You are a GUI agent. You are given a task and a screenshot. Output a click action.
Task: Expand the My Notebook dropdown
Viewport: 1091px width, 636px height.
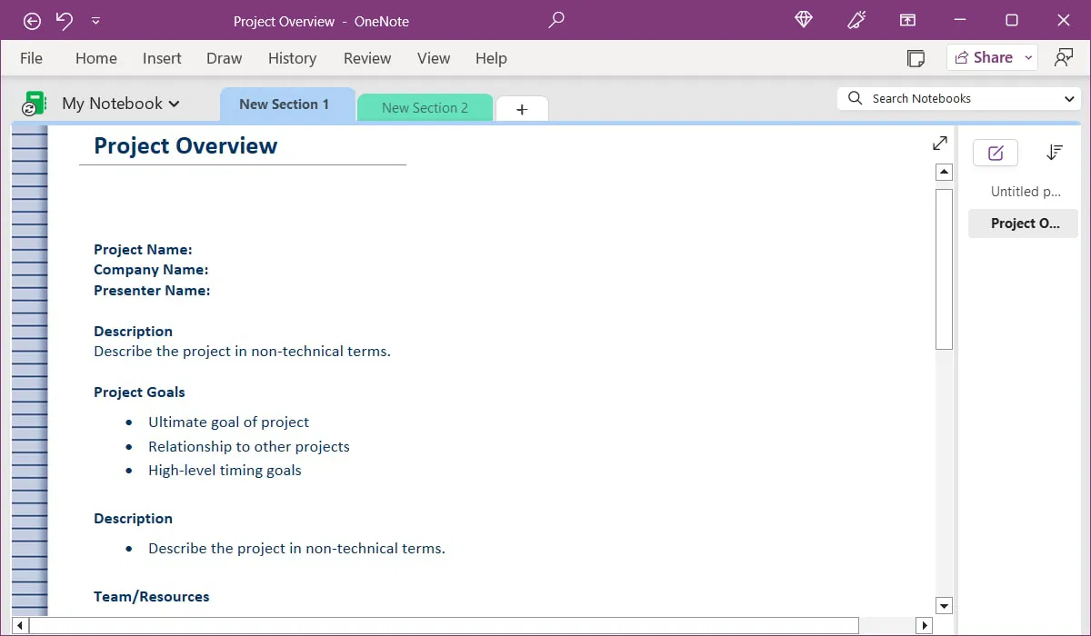tap(175, 104)
